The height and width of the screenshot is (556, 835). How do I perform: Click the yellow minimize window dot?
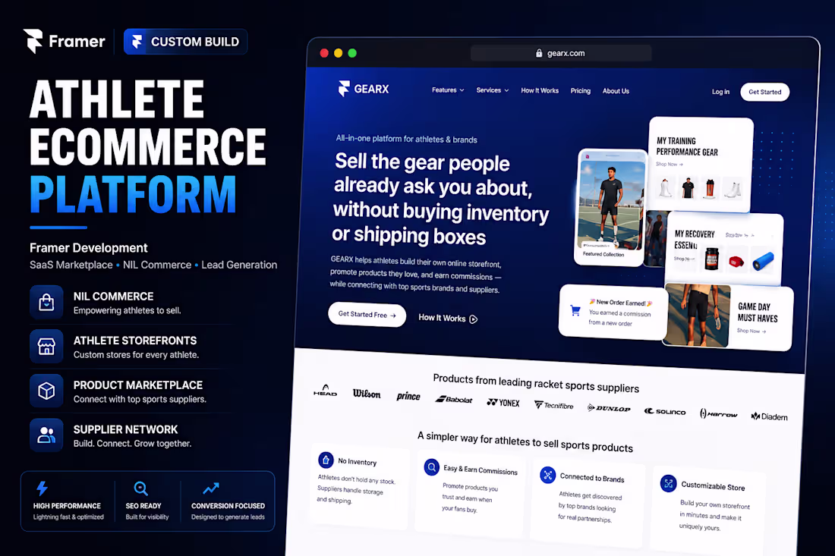[x=338, y=53]
